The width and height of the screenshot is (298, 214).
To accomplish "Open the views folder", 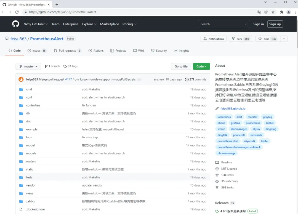I will 30,193.
